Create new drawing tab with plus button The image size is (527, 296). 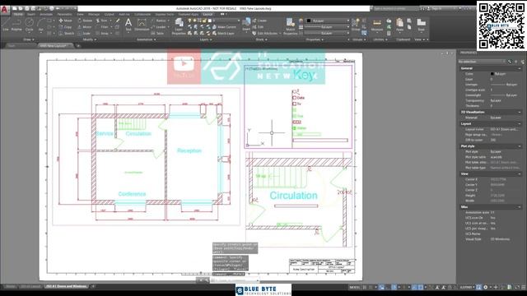coord(78,46)
